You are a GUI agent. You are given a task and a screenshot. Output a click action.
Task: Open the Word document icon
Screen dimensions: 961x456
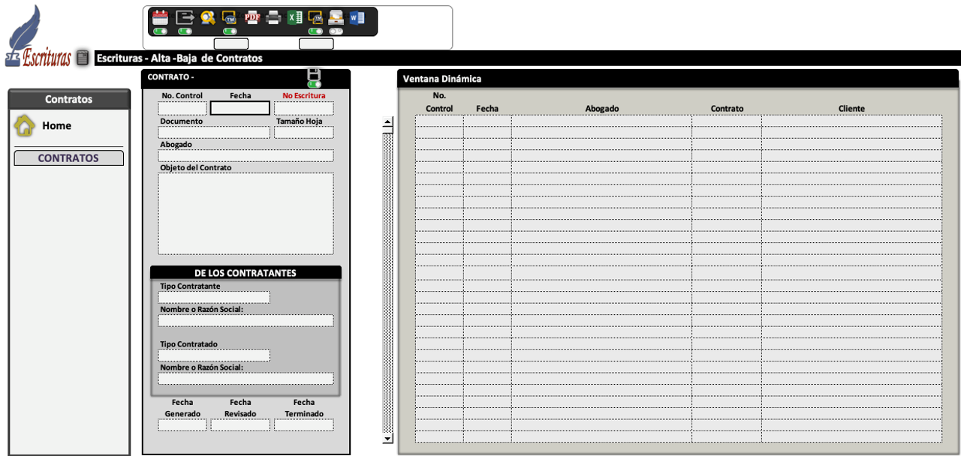pos(357,17)
